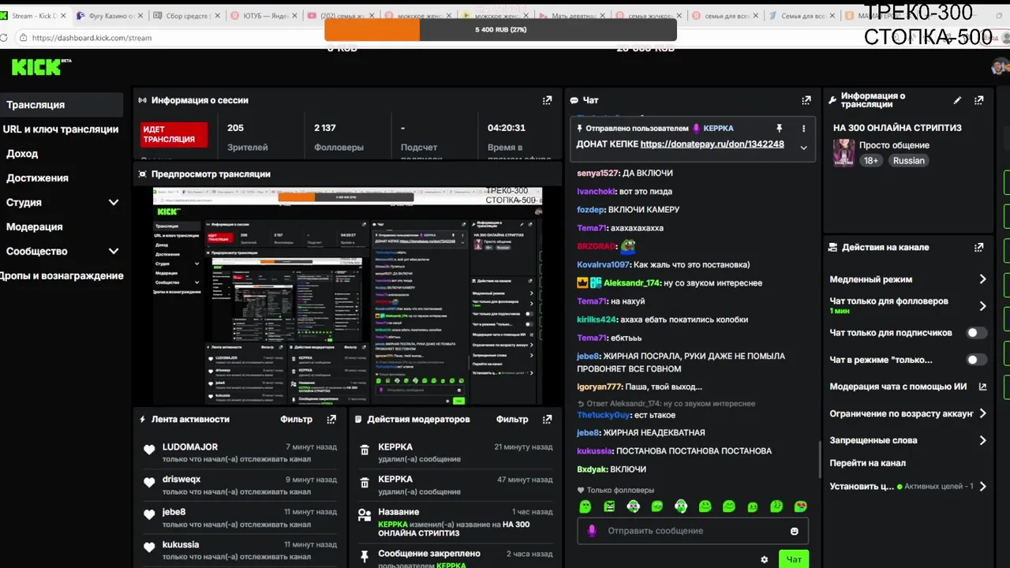Open account age restriction settings arrow
The width and height of the screenshot is (1010, 568).
click(982, 413)
